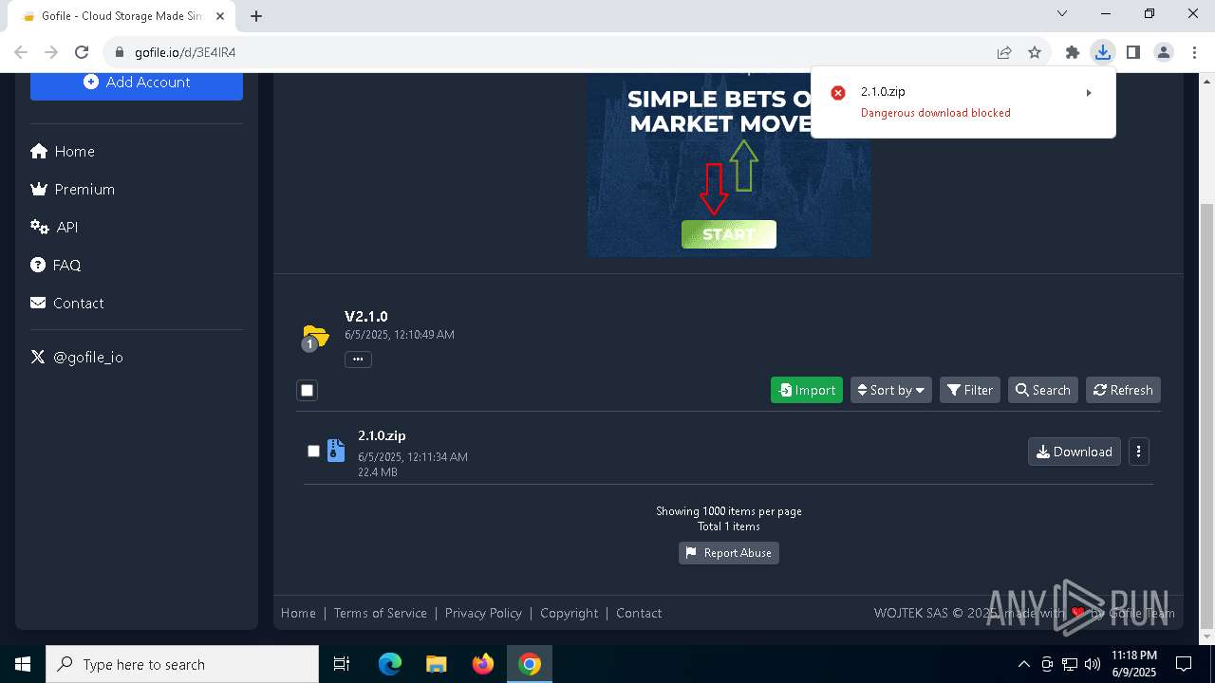
Task: Open FAQ in sidebar
Action: pyautogui.click(x=56, y=266)
